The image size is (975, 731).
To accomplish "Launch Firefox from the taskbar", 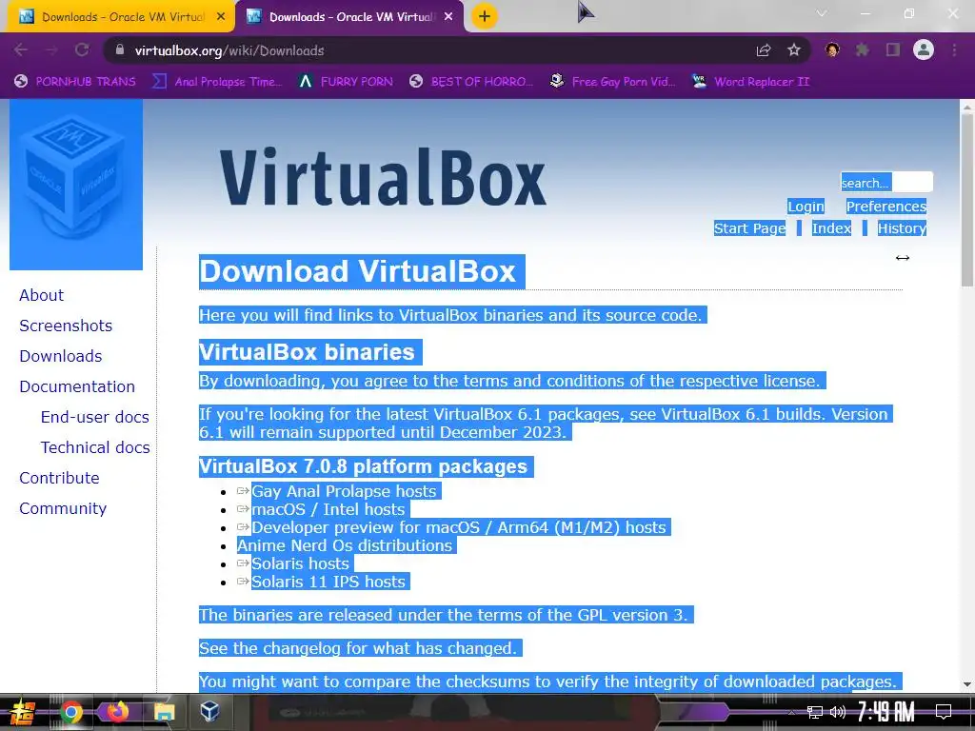I will pyautogui.click(x=117, y=711).
